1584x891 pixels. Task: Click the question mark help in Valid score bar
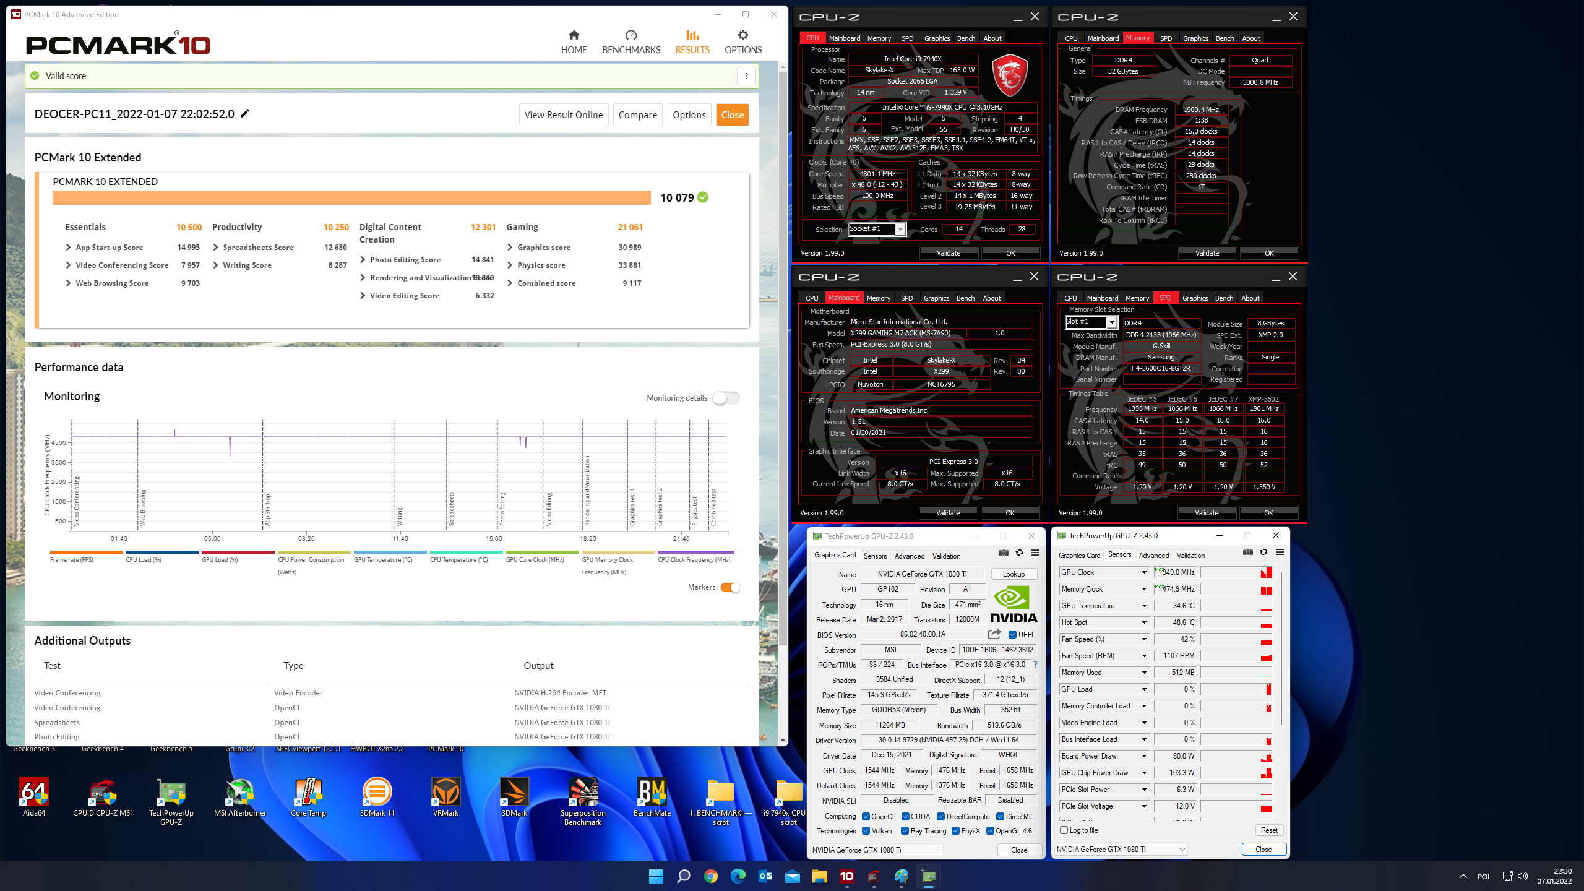click(x=746, y=76)
